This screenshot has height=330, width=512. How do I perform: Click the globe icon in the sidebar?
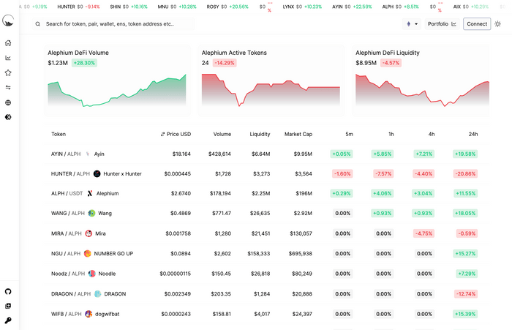click(x=8, y=102)
